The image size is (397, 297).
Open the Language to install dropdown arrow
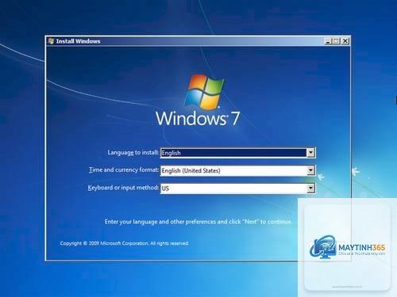(x=310, y=153)
